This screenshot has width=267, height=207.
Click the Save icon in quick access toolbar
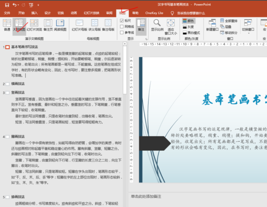coord(7,5)
